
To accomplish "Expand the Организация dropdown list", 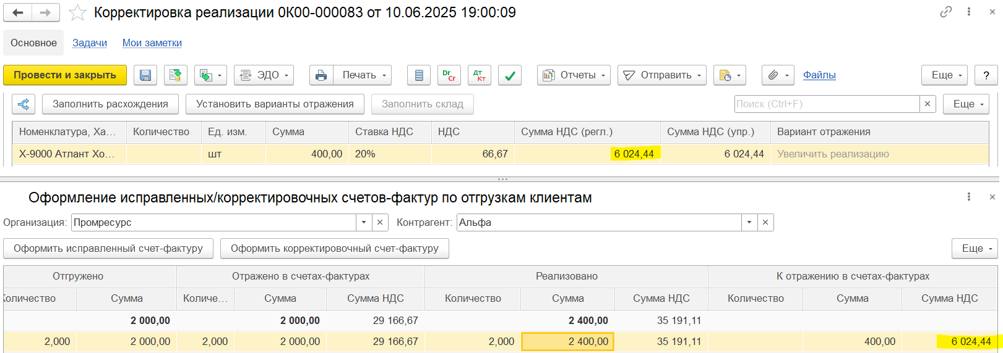I will (364, 222).
